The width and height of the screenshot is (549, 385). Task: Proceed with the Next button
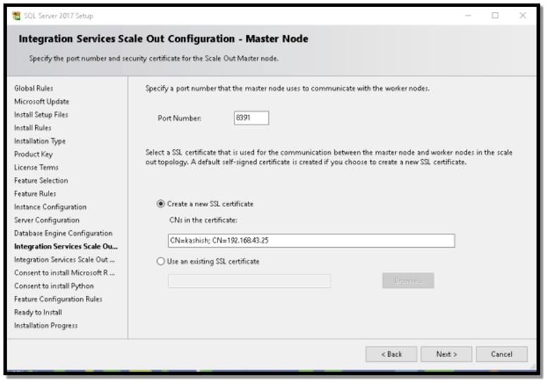446,354
